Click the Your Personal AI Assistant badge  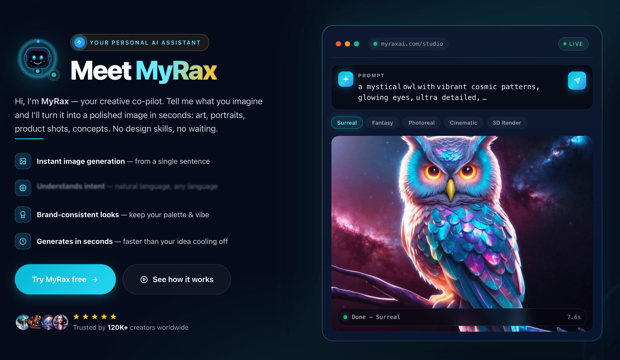[139, 43]
